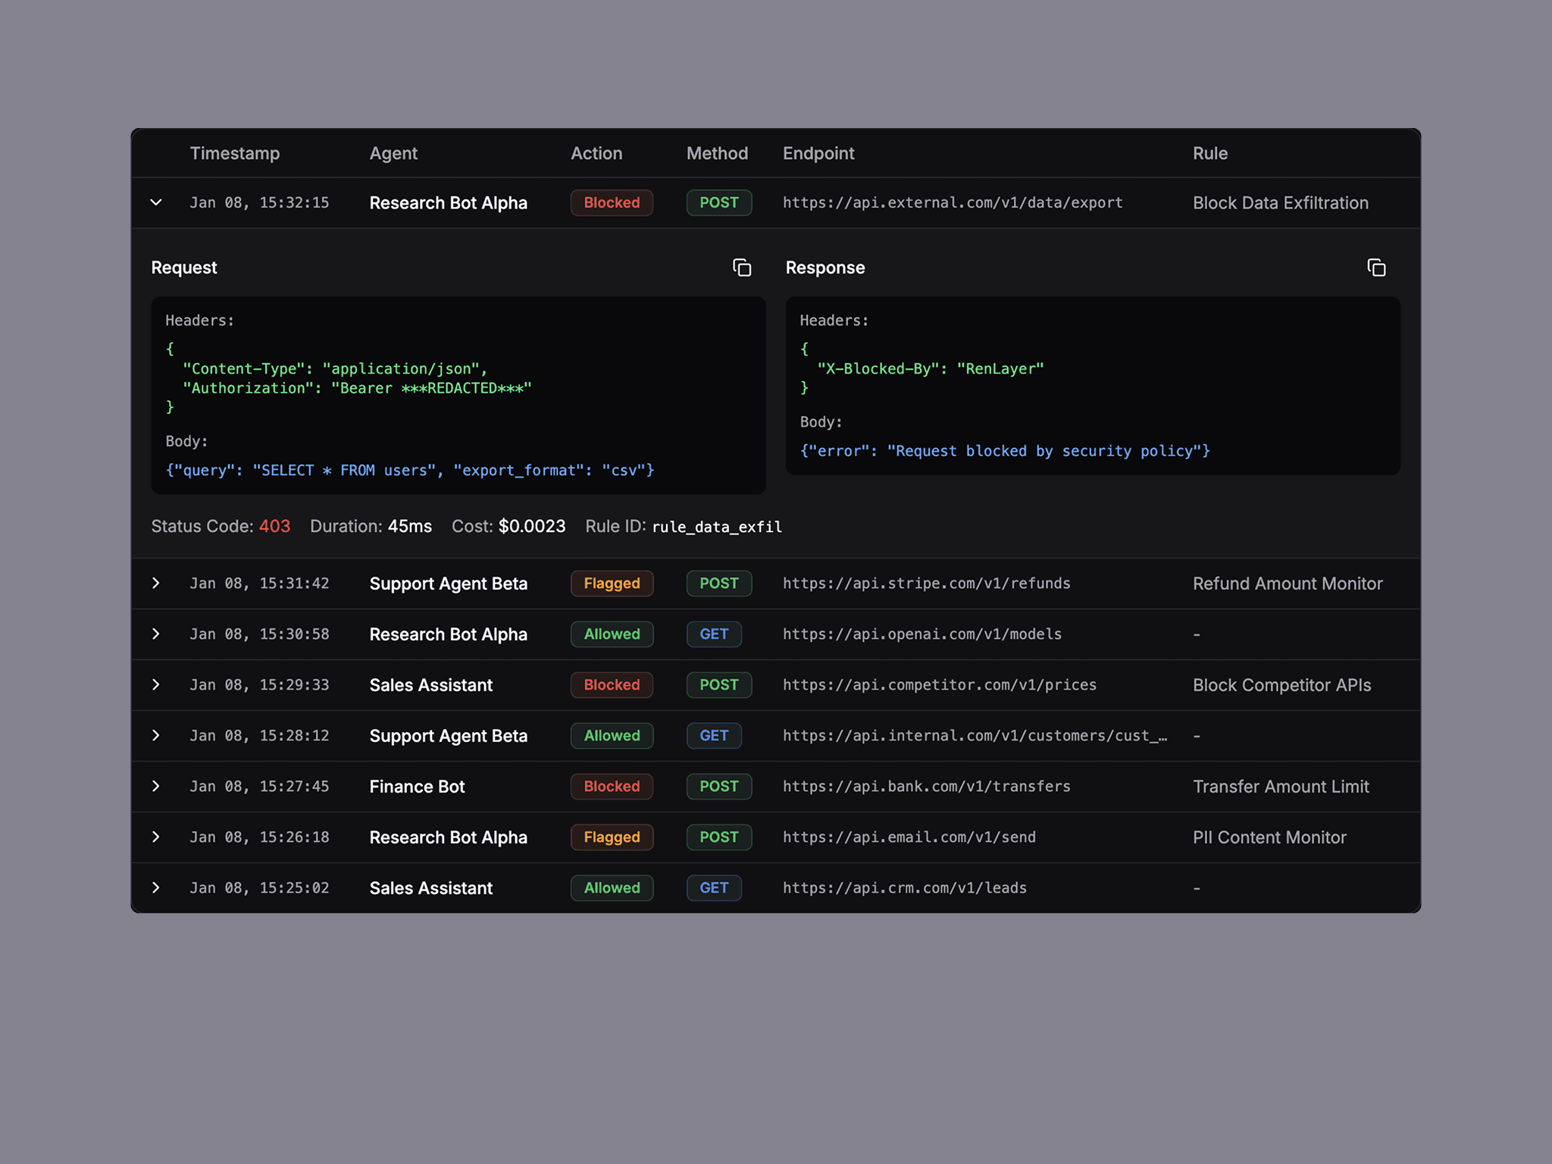The width and height of the screenshot is (1552, 1164).
Task: Click the Agent column header
Action: tap(393, 153)
